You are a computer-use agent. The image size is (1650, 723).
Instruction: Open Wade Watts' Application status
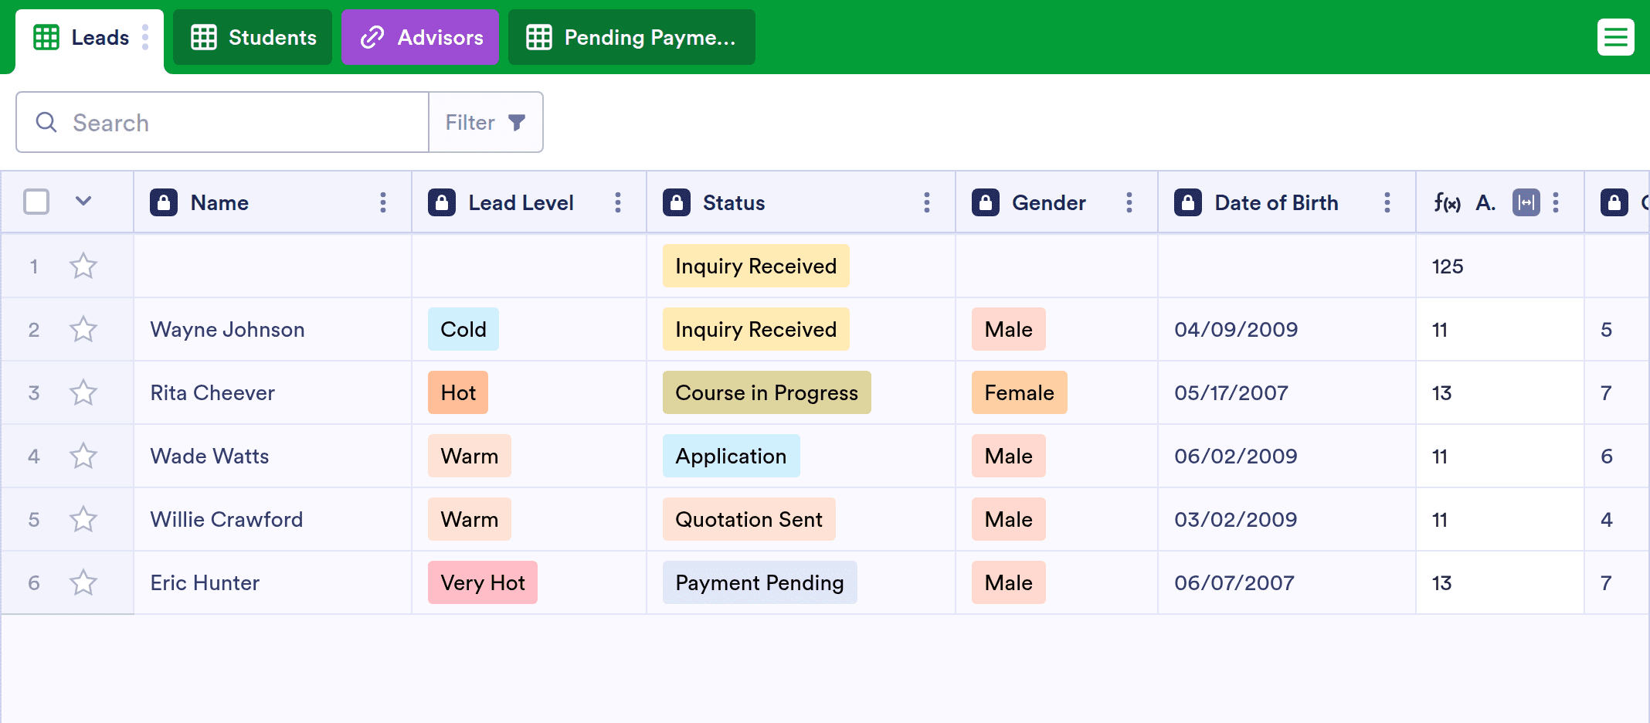tap(732, 456)
